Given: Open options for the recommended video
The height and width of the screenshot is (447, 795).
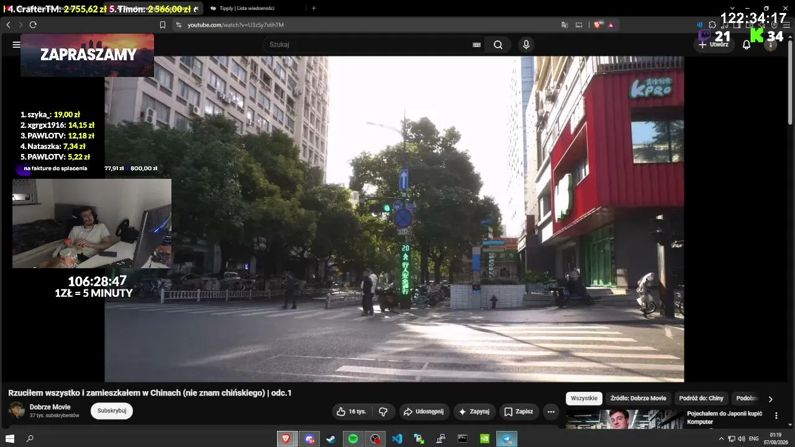Looking at the screenshot, I should (776, 415).
